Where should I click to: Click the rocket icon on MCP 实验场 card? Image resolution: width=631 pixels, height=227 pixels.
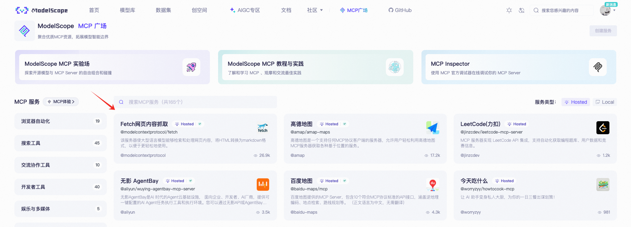pyautogui.click(x=191, y=67)
